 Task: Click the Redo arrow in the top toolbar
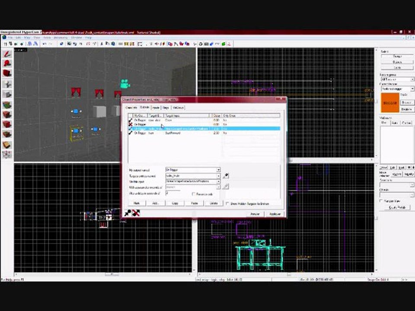[x=50, y=44]
